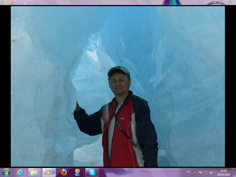Open Windows Live Messenger taskbar icon

(77, 172)
